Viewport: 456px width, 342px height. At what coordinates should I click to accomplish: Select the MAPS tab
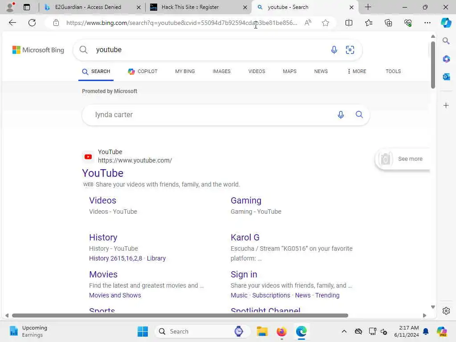click(289, 71)
